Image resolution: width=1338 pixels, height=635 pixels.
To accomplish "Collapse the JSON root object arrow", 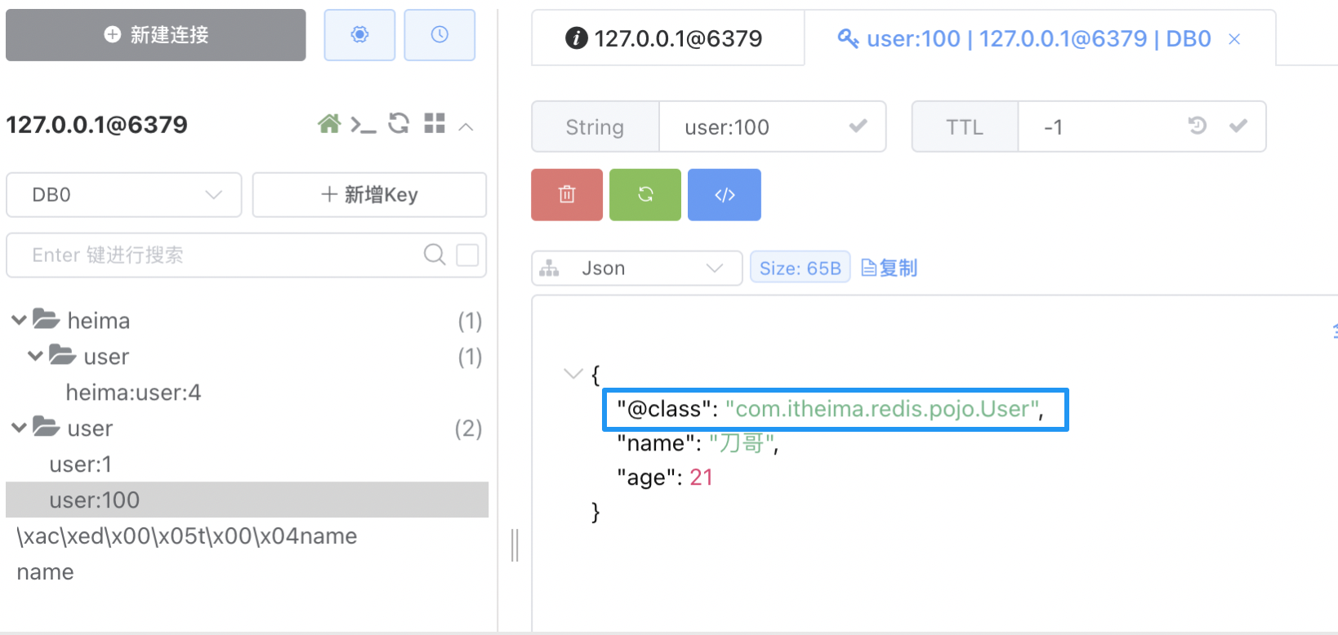I will point(573,374).
